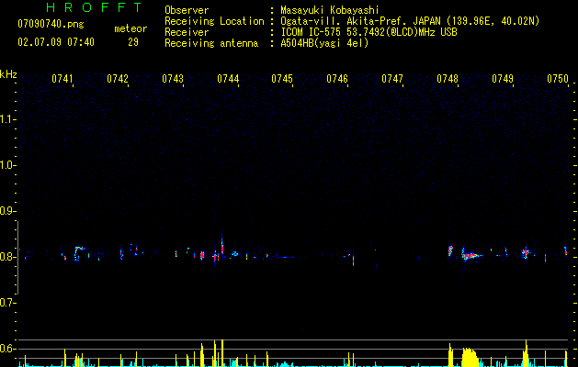
Task: Select the Ogata-vill. Akita-Pref. JAPAN location value
Action: [410, 21]
